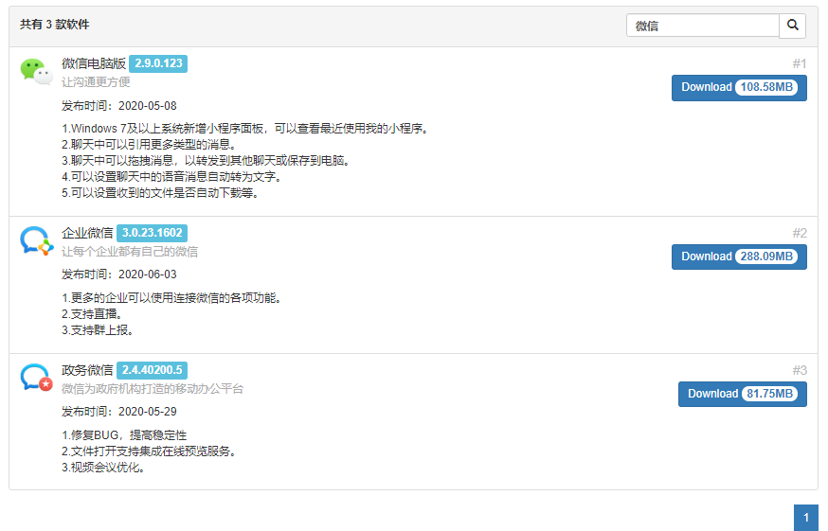
Task: Focus the search field containing 微信
Action: 703,26
